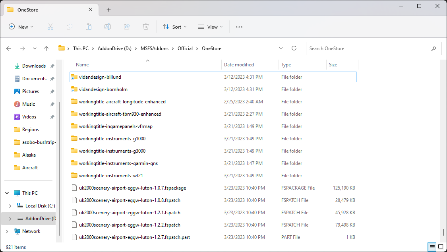Open Downloads in quick access

coord(34,66)
